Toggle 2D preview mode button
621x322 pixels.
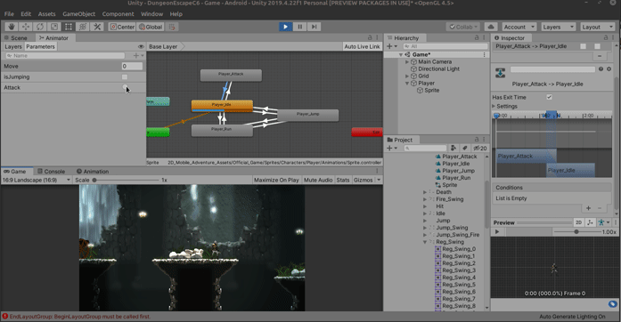coord(578,222)
